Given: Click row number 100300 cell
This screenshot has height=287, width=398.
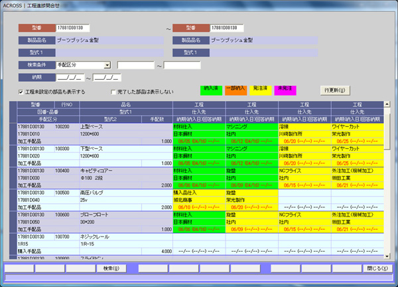Looking at the screenshot, I should (x=67, y=149).
